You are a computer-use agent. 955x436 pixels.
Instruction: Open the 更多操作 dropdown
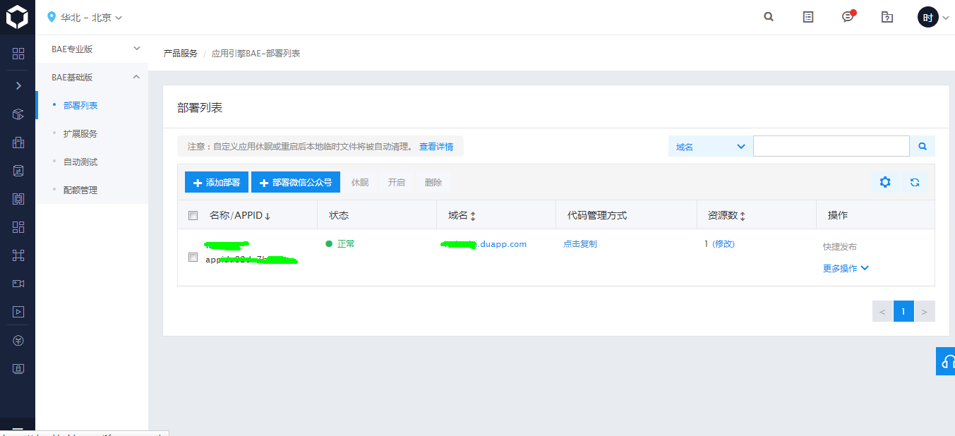[846, 268]
